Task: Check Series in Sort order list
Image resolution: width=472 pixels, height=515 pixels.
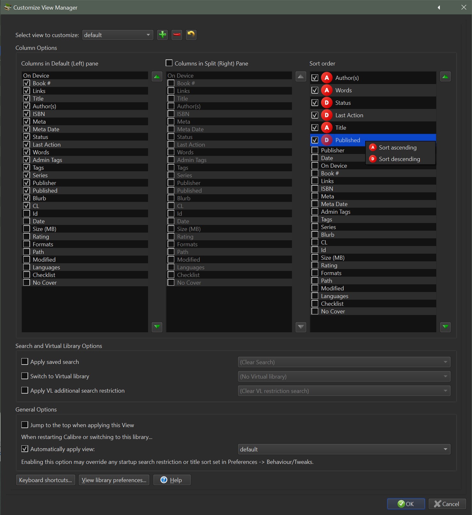Action: (315, 227)
